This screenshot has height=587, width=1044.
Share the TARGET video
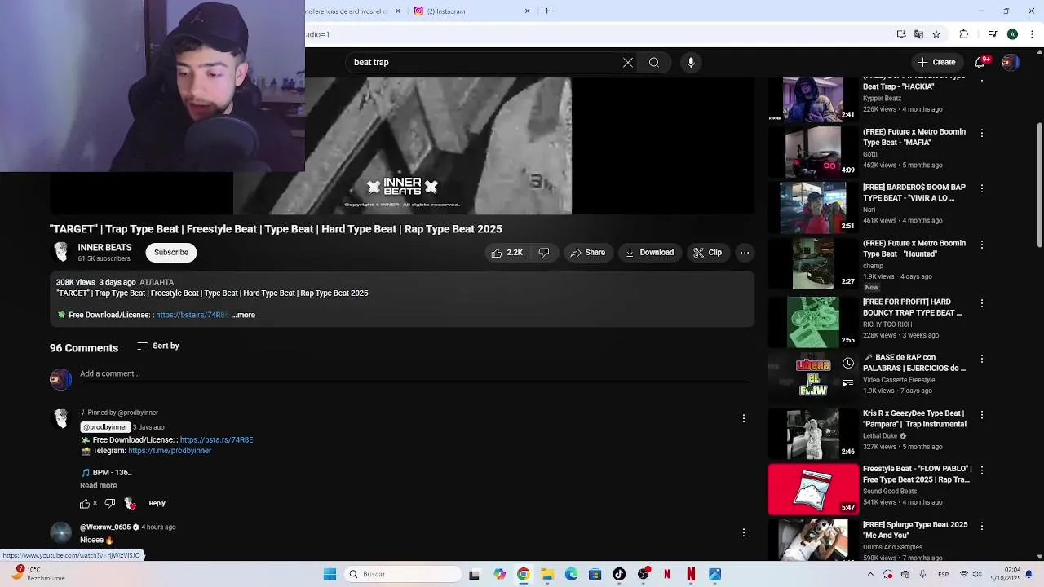pyautogui.click(x=587, y=253)
